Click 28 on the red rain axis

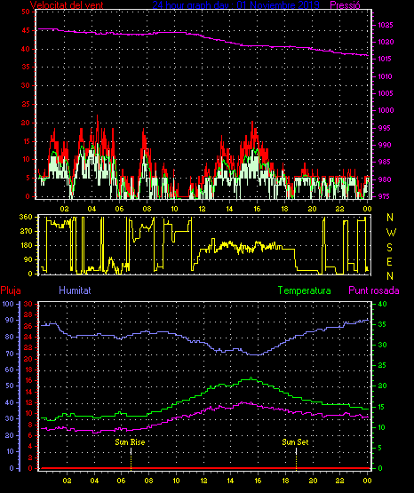[x=28, y=314]
